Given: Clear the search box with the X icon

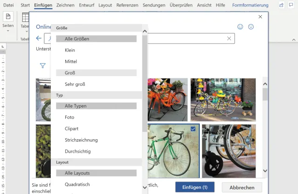Looking at the screenshot, I should pos(229,39).
